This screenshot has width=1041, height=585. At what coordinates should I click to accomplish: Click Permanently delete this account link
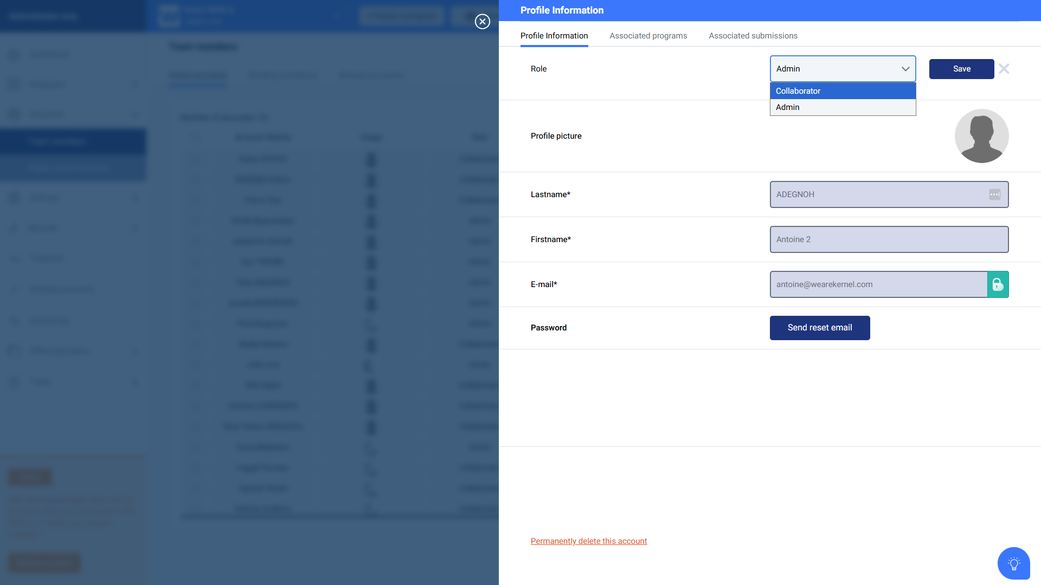tap(588, 541)
